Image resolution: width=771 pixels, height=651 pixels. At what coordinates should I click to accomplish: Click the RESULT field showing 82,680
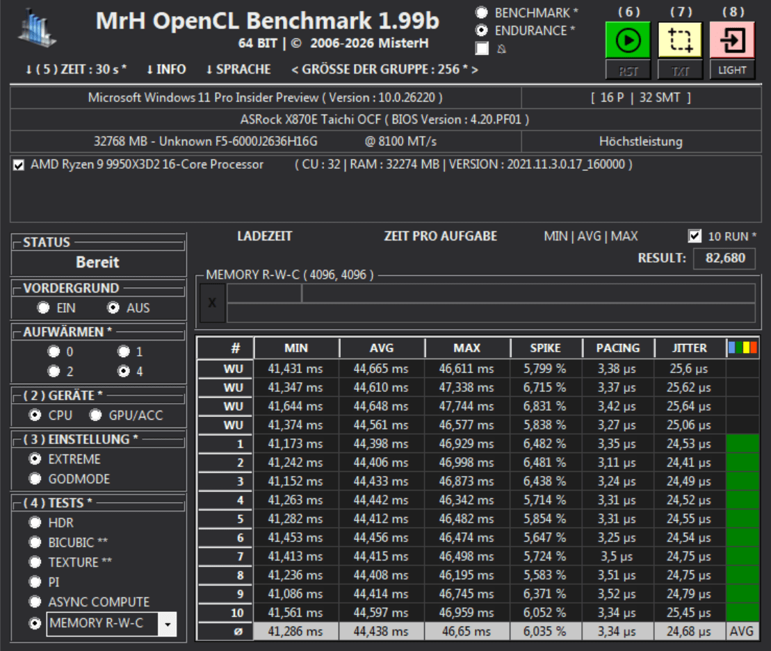(724, 258)
